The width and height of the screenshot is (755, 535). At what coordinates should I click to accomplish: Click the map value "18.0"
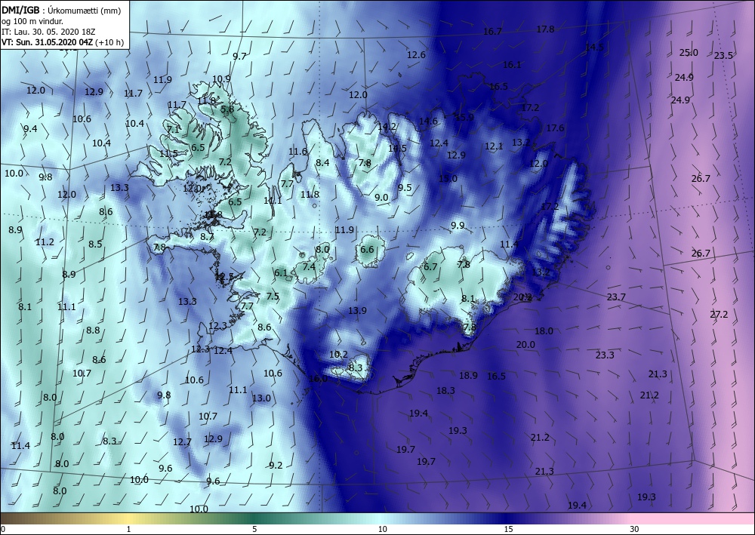[x=544, y=331]
